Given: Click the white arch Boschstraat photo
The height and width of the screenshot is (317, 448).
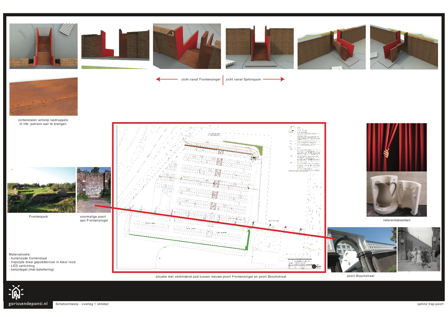Looking at the screenshot, I should 362,250.
